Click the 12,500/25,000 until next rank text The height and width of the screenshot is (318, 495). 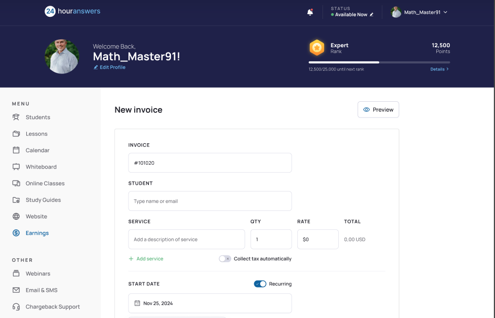[x=336, y=69]
